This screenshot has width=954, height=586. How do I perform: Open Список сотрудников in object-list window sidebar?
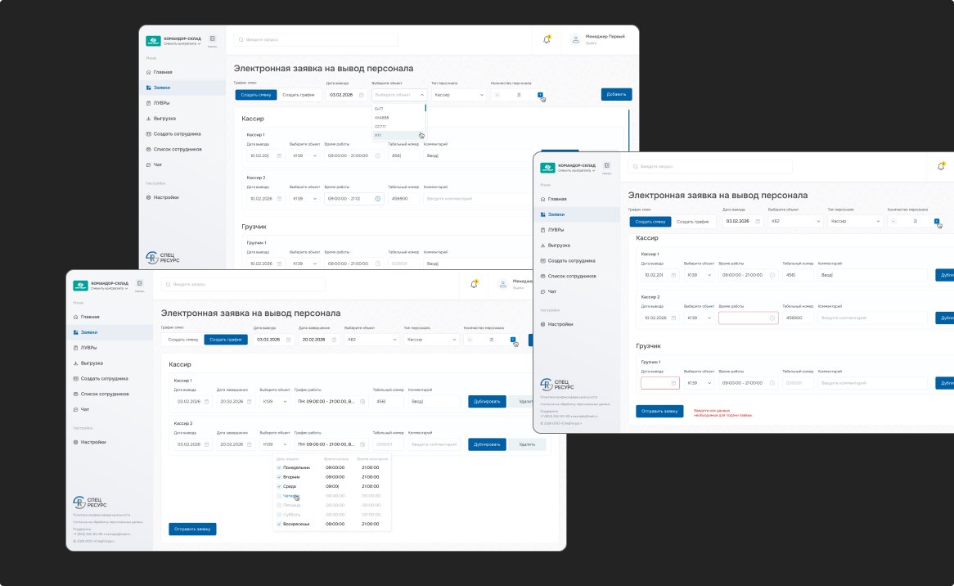177,149
